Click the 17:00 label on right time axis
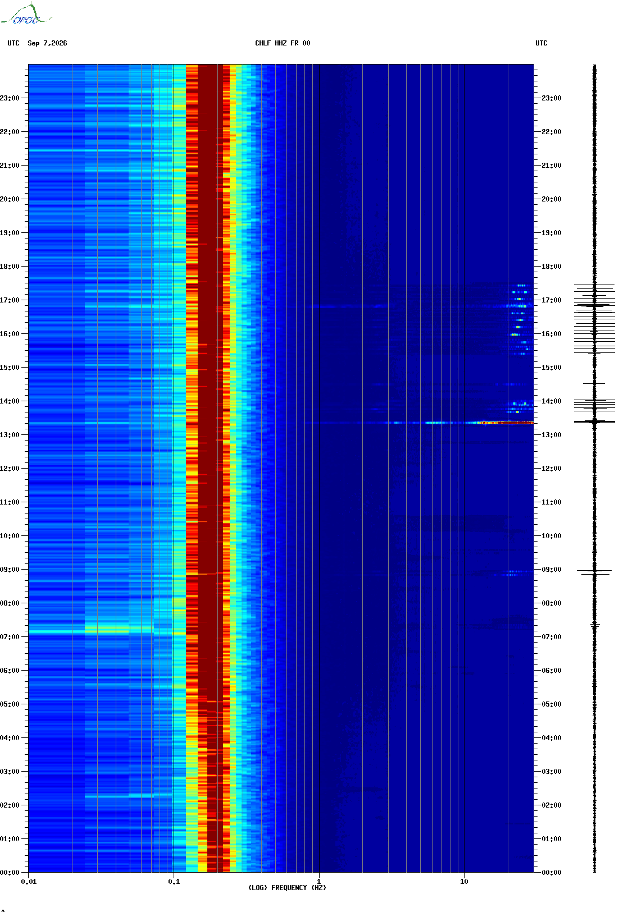This screenshot has height=917, width=619. [551, 300]
